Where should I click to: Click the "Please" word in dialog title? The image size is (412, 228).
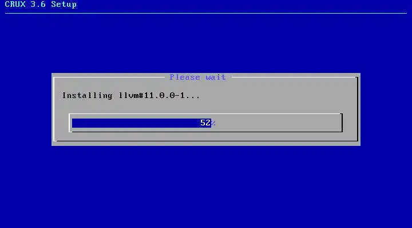185,77
